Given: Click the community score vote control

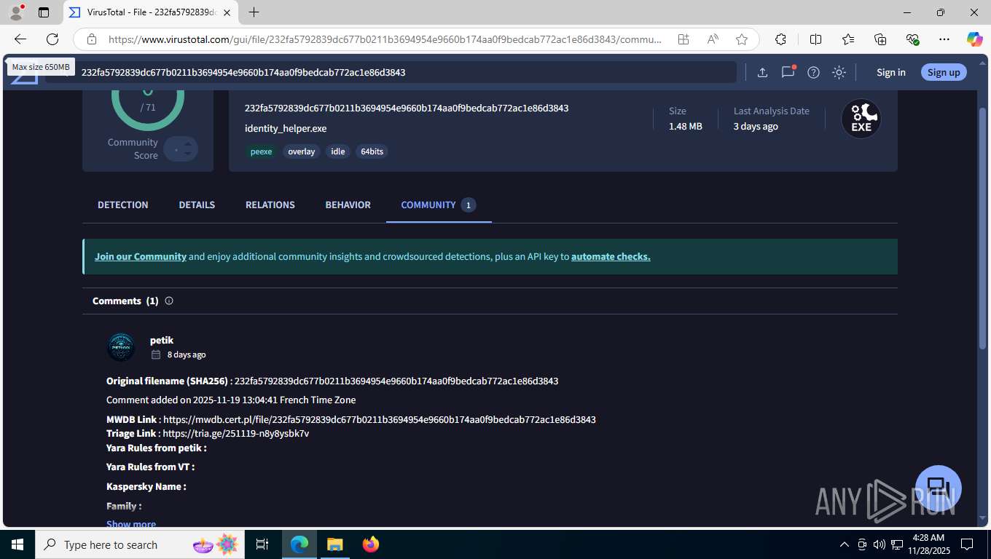Looking at the screenshot, I should tap(181, 148).
